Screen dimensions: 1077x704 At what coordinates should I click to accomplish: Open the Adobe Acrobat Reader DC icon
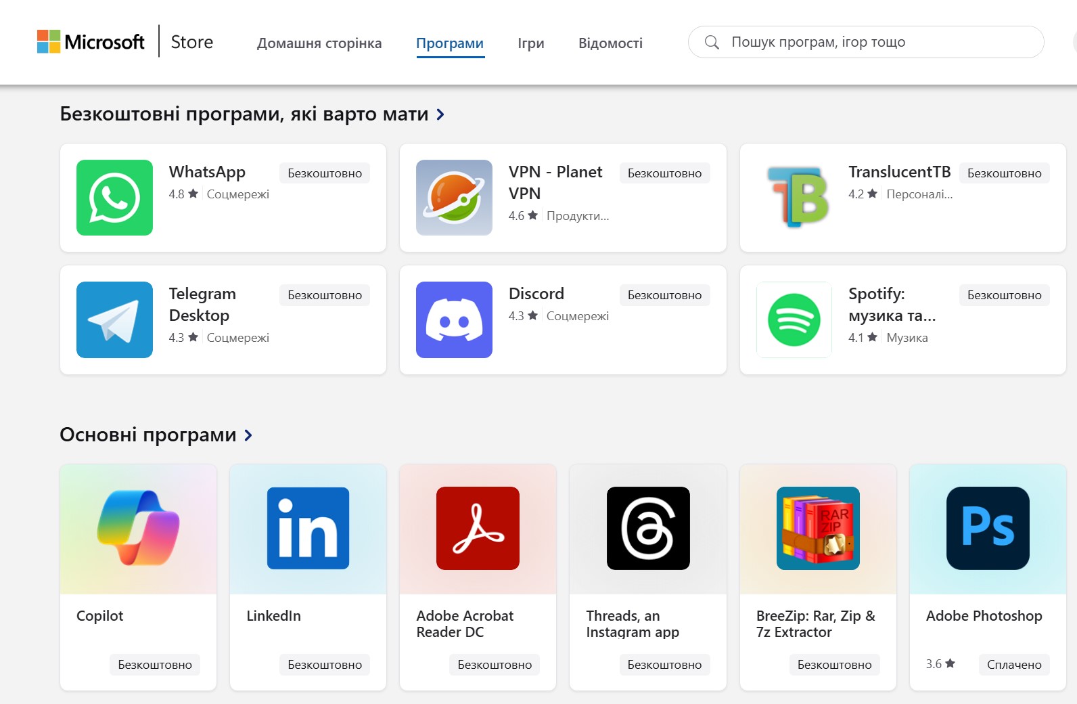pos(478,529)
